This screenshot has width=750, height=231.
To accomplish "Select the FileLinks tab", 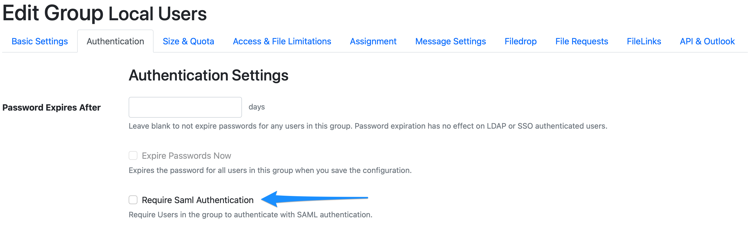I will coord(644,41).
